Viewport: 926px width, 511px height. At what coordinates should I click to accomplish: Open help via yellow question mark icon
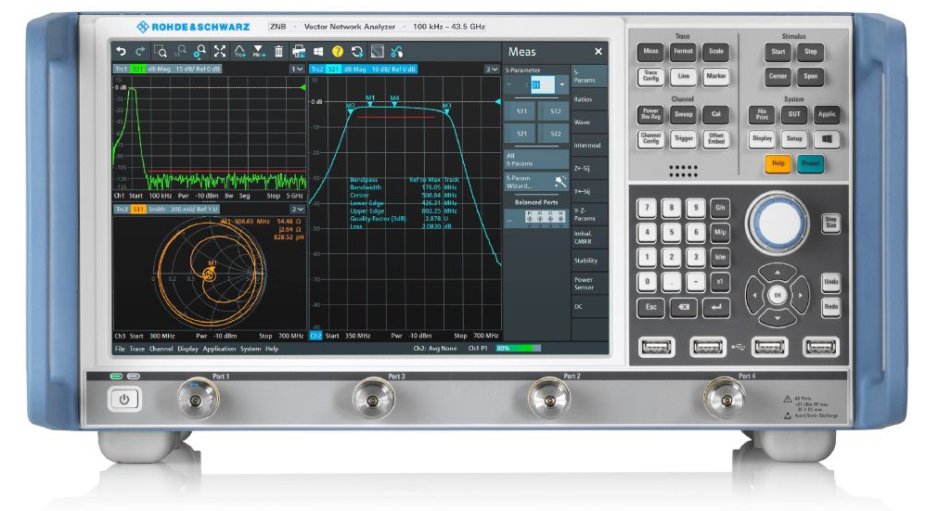(x=338, y=52)
